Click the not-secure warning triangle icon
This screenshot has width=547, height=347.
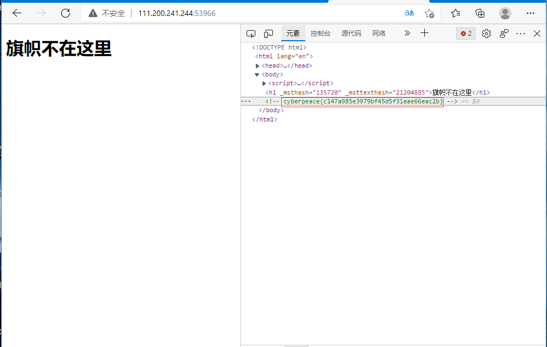[93, 13]
